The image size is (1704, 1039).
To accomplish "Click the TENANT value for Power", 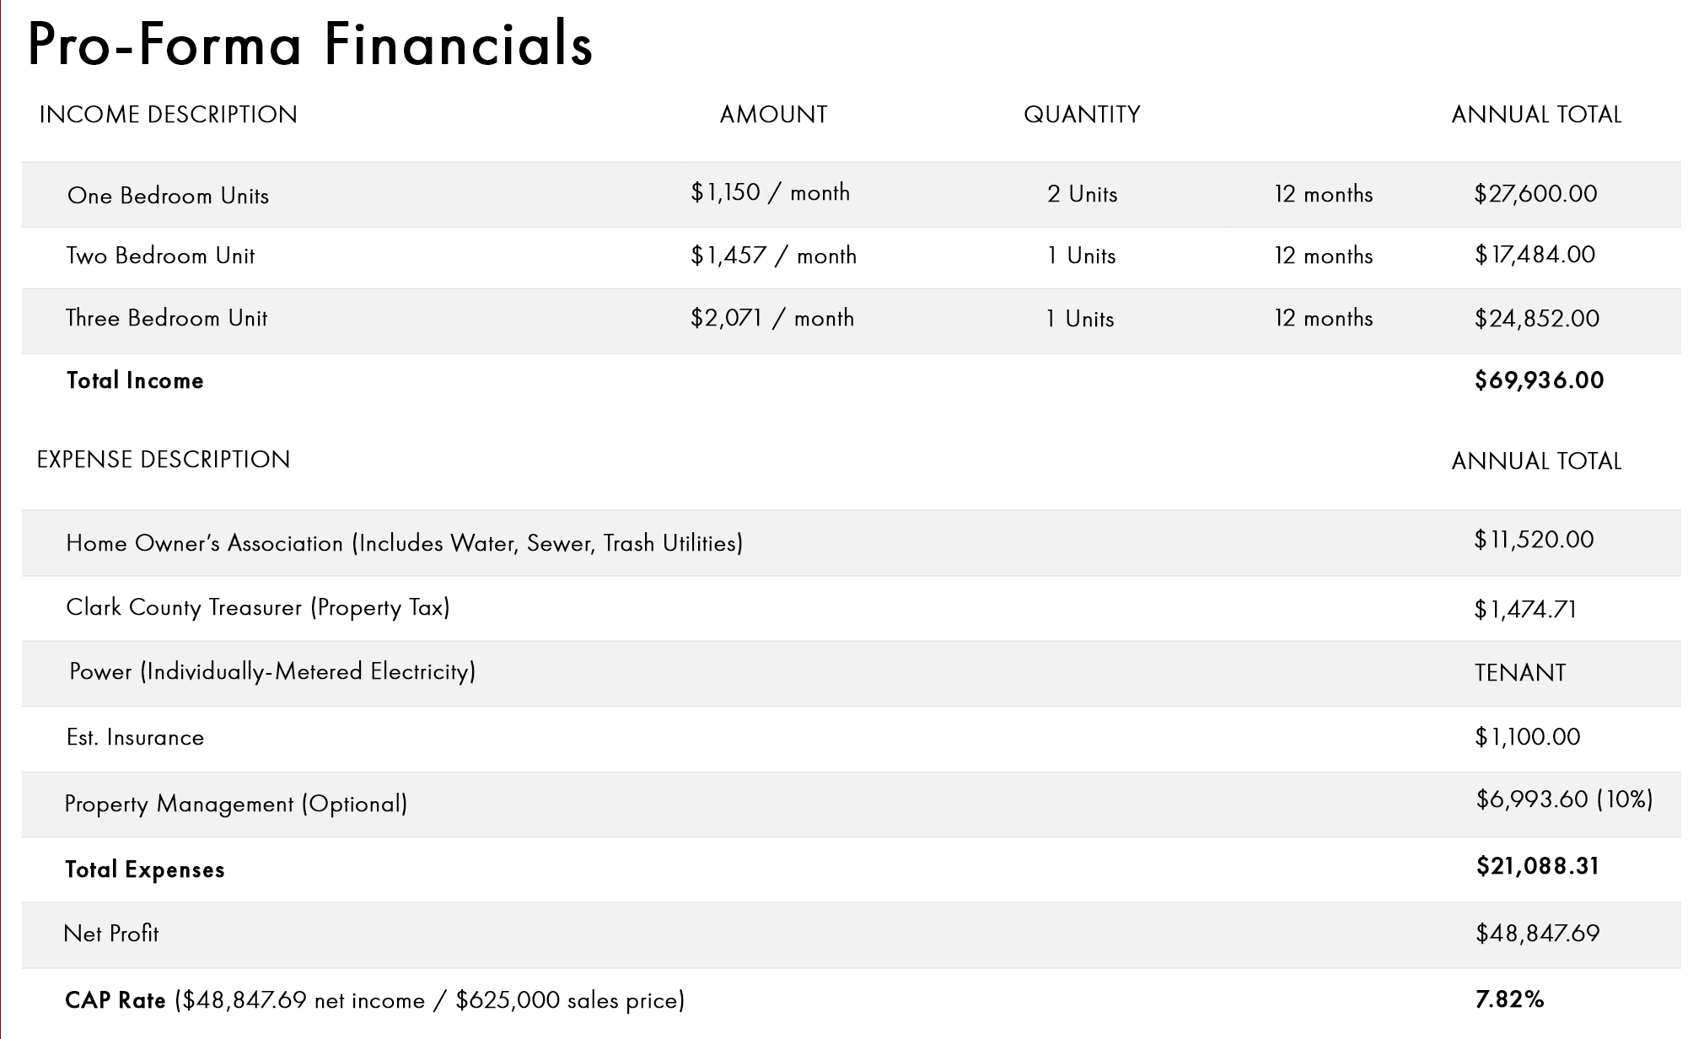I will point(1520,672).
